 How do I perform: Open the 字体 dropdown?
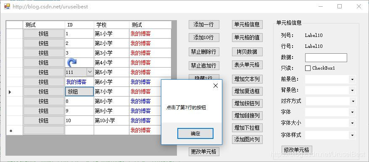(352, 112)
